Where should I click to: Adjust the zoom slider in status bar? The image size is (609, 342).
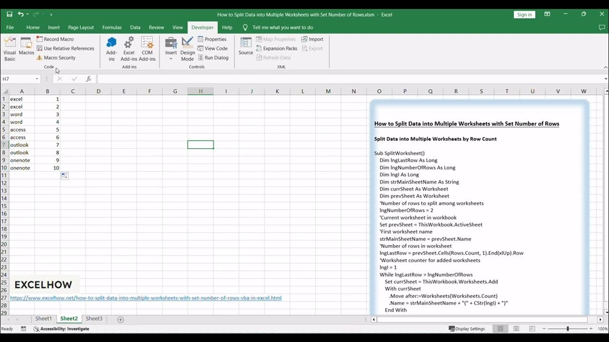point(568,329)
